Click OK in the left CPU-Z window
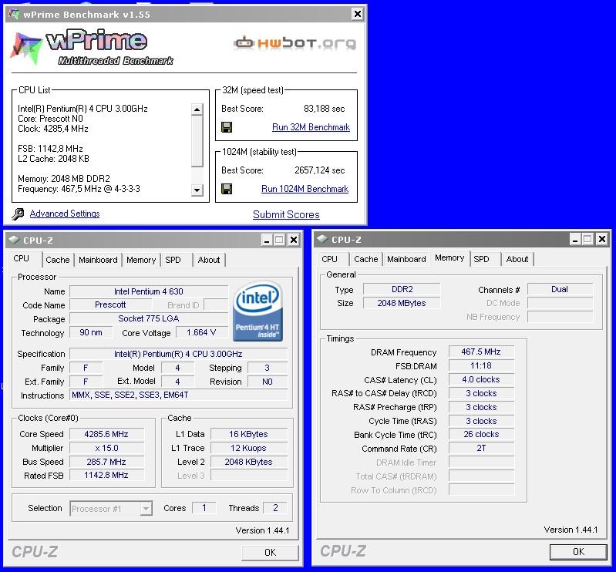 [x=270, y=553]
